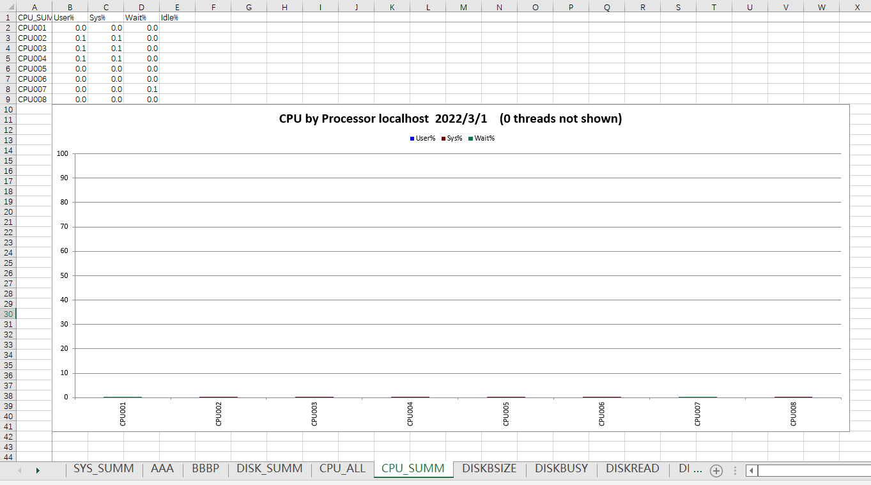Go to the DISKREAD sheet tab

point(633,469)
